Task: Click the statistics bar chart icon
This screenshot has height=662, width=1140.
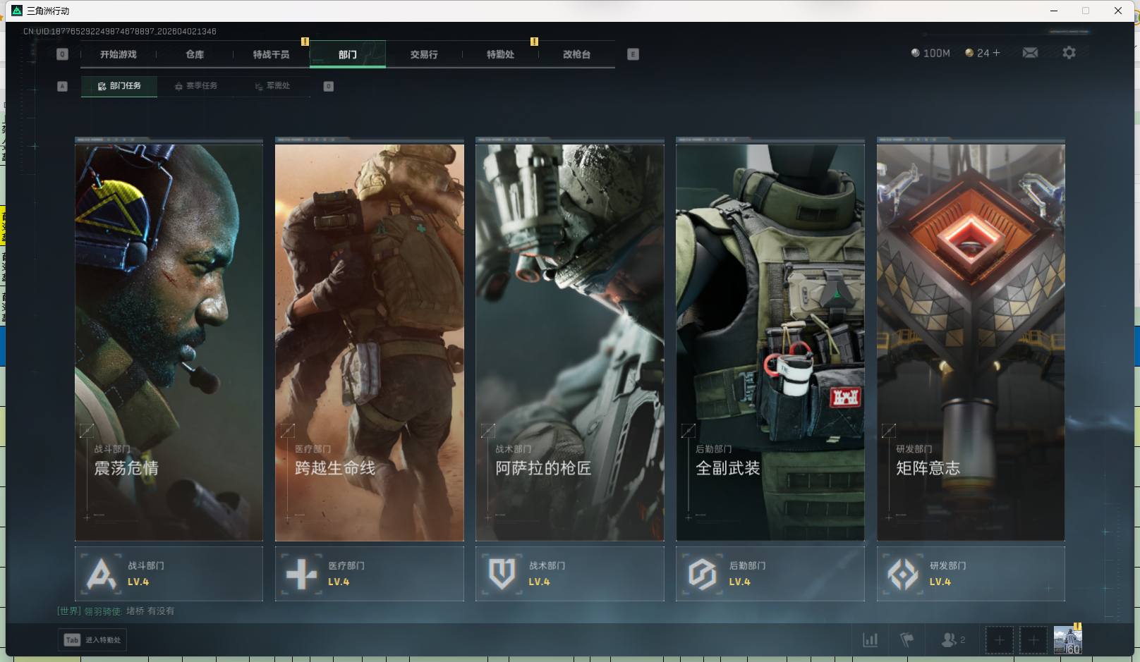Action: [871, 640]
